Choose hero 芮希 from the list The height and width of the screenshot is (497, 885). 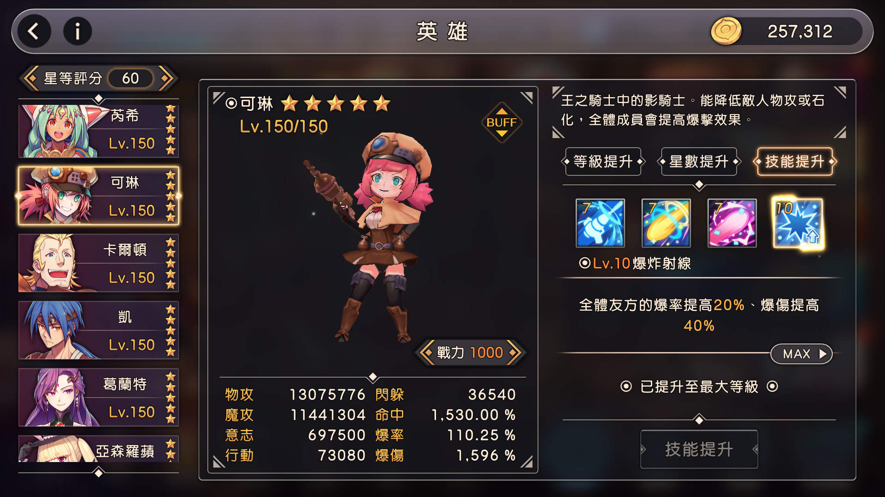pos(99,131)
